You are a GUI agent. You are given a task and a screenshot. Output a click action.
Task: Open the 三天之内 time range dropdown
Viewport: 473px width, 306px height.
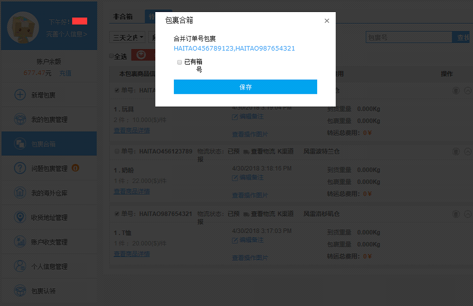[x=127, y=38]
